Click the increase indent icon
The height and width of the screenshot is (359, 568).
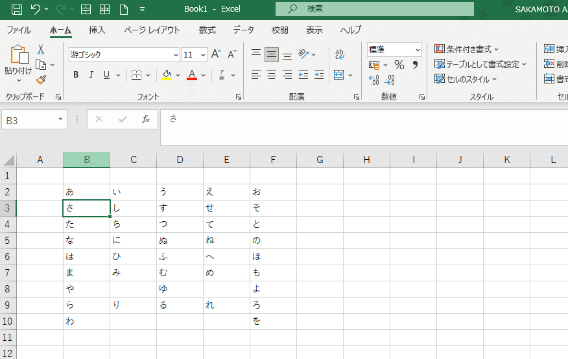click(319, 75)
